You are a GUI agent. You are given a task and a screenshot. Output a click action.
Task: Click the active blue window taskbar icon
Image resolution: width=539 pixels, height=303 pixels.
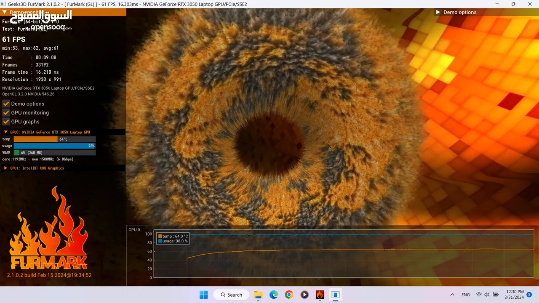[x=335, y=295]
